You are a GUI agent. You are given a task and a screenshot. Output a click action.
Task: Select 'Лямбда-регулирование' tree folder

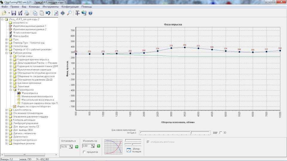26,123
